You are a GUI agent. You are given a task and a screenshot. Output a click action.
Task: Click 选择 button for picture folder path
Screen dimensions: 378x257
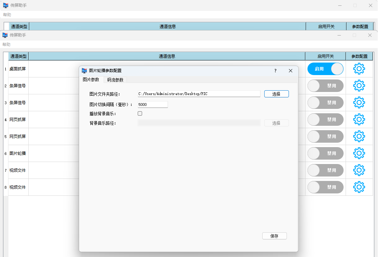click(x=276, y=94)
